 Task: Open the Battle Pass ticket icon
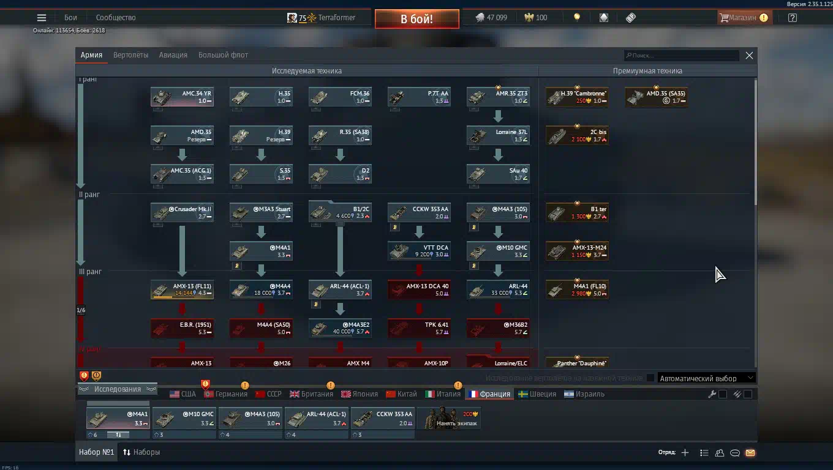click(631, 18)
